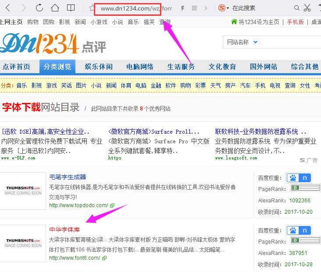
Task: Open the reading mode book icon
Action: (71, 8)
